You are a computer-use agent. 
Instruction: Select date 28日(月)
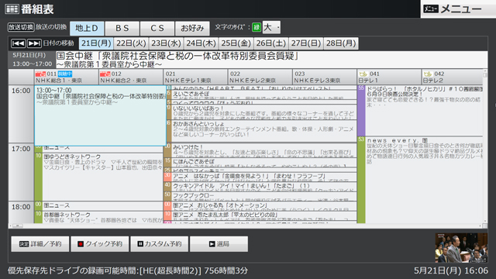(341, 43)
